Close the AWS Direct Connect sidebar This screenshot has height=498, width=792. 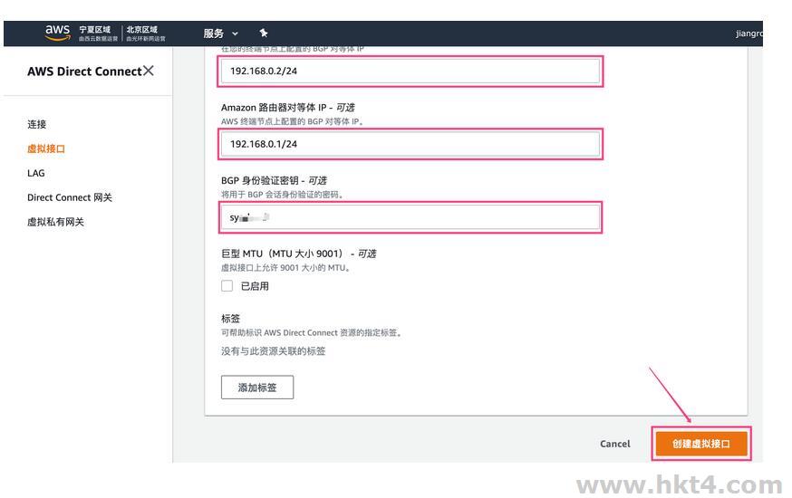pyautogui.click(x=148, y=71)
